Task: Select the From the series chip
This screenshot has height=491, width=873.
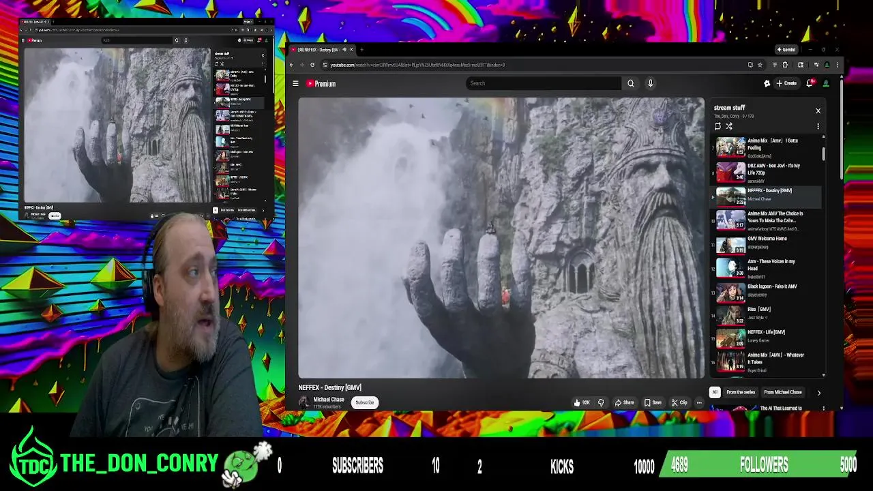Action: (740, 392)
